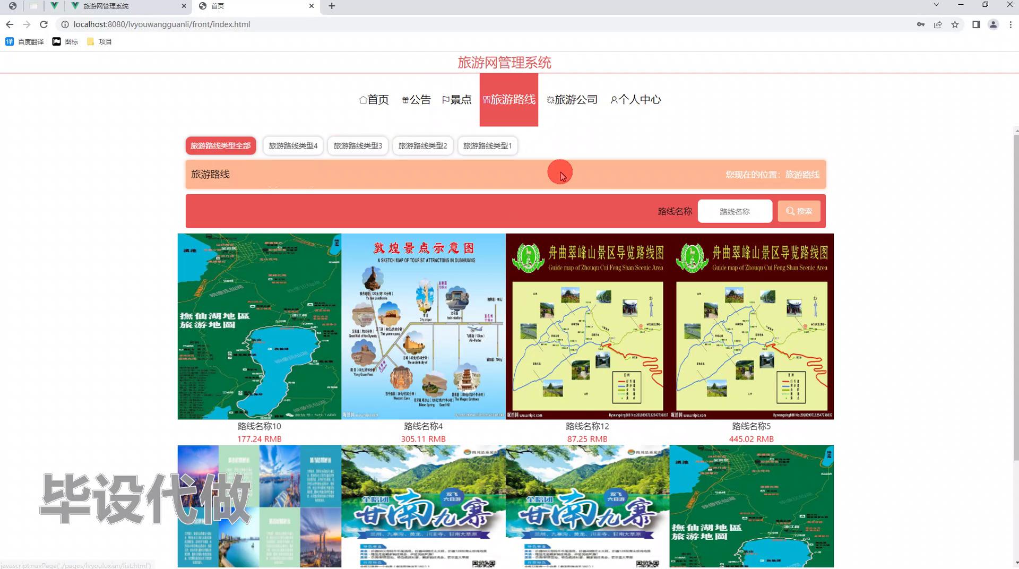Click the 445.02 RMB price

[x=752, y=439]
